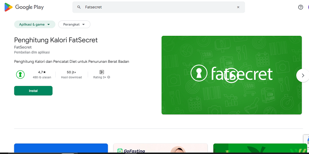Click the app description about Penurunan Berat Badan
309x154 pixels.
(x=71, y=62)
